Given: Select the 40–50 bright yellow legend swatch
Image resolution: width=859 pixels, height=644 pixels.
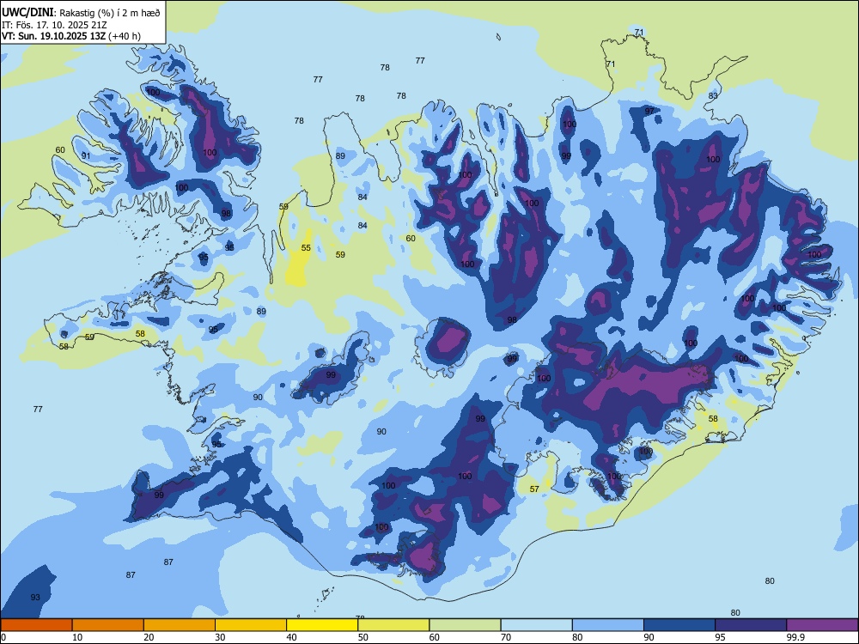Looking at the screenshot, I should click(x=322, y=625).
